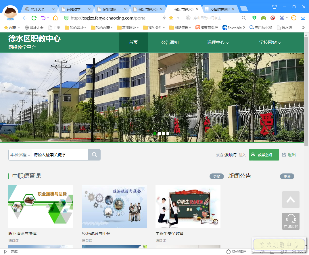
Task: Click the in-page search magnifier icon
Action: coord(243,18)
